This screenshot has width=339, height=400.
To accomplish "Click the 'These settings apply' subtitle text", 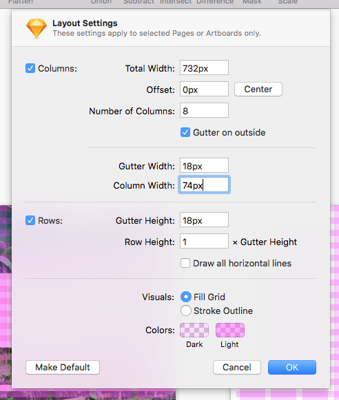I will point(156,34).
